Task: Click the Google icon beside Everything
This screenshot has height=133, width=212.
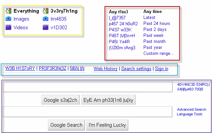Action: coord(8,11)
